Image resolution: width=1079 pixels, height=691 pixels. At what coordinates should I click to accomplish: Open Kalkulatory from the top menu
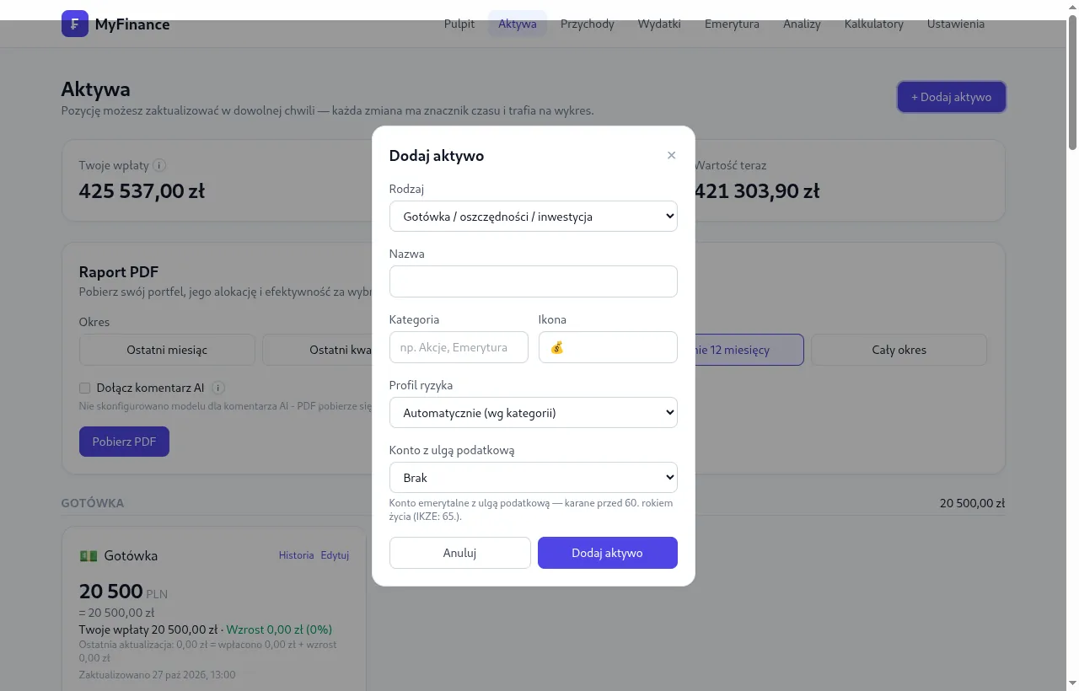click(874, 24)
